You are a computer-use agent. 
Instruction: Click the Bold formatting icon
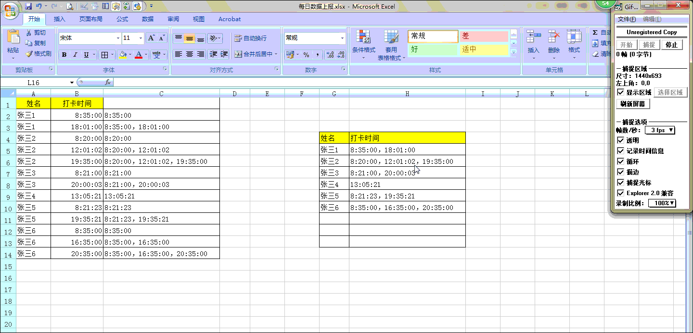click(64, 55)
